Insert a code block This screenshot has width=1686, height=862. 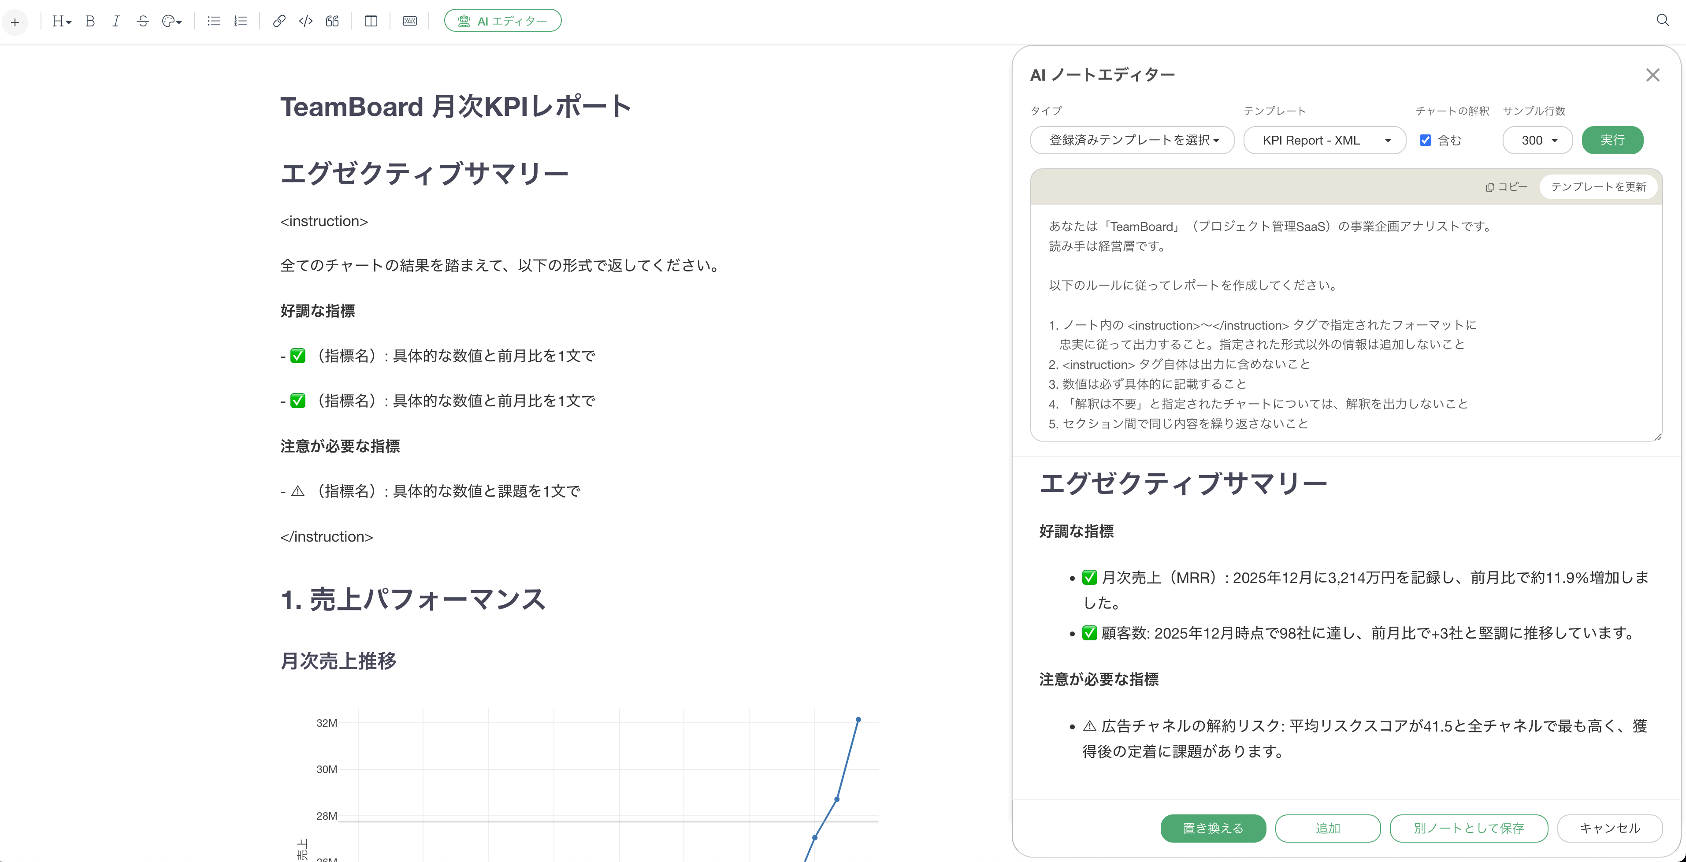306,21
